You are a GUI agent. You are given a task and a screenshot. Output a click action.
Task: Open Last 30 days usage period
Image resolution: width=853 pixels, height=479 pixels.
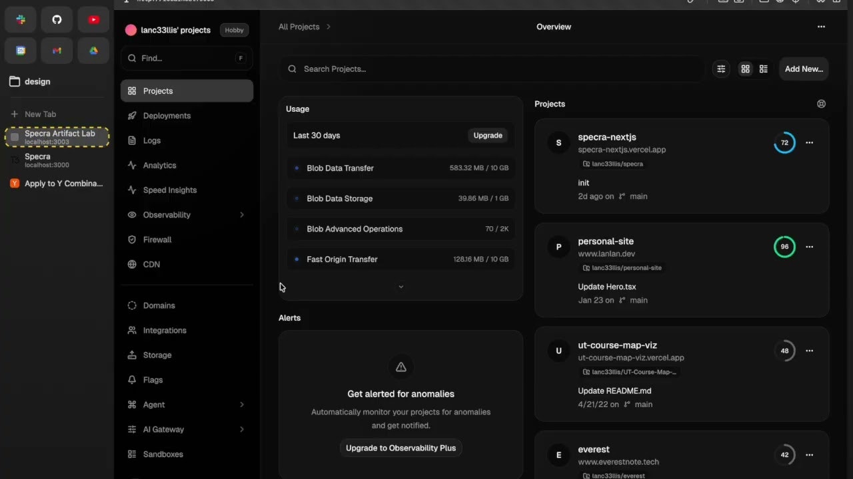[x=317, y=136]
